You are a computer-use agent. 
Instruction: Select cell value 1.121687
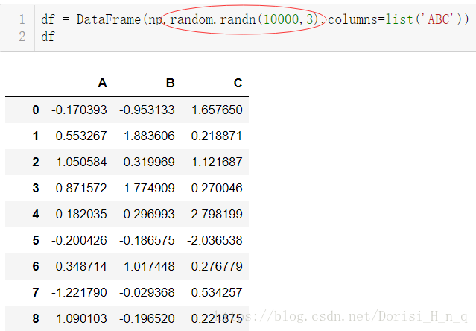[x=217, y=162]
